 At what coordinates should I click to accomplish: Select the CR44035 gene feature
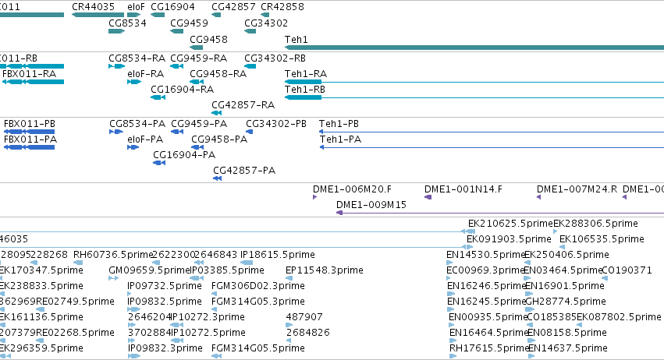pos(98,15)
